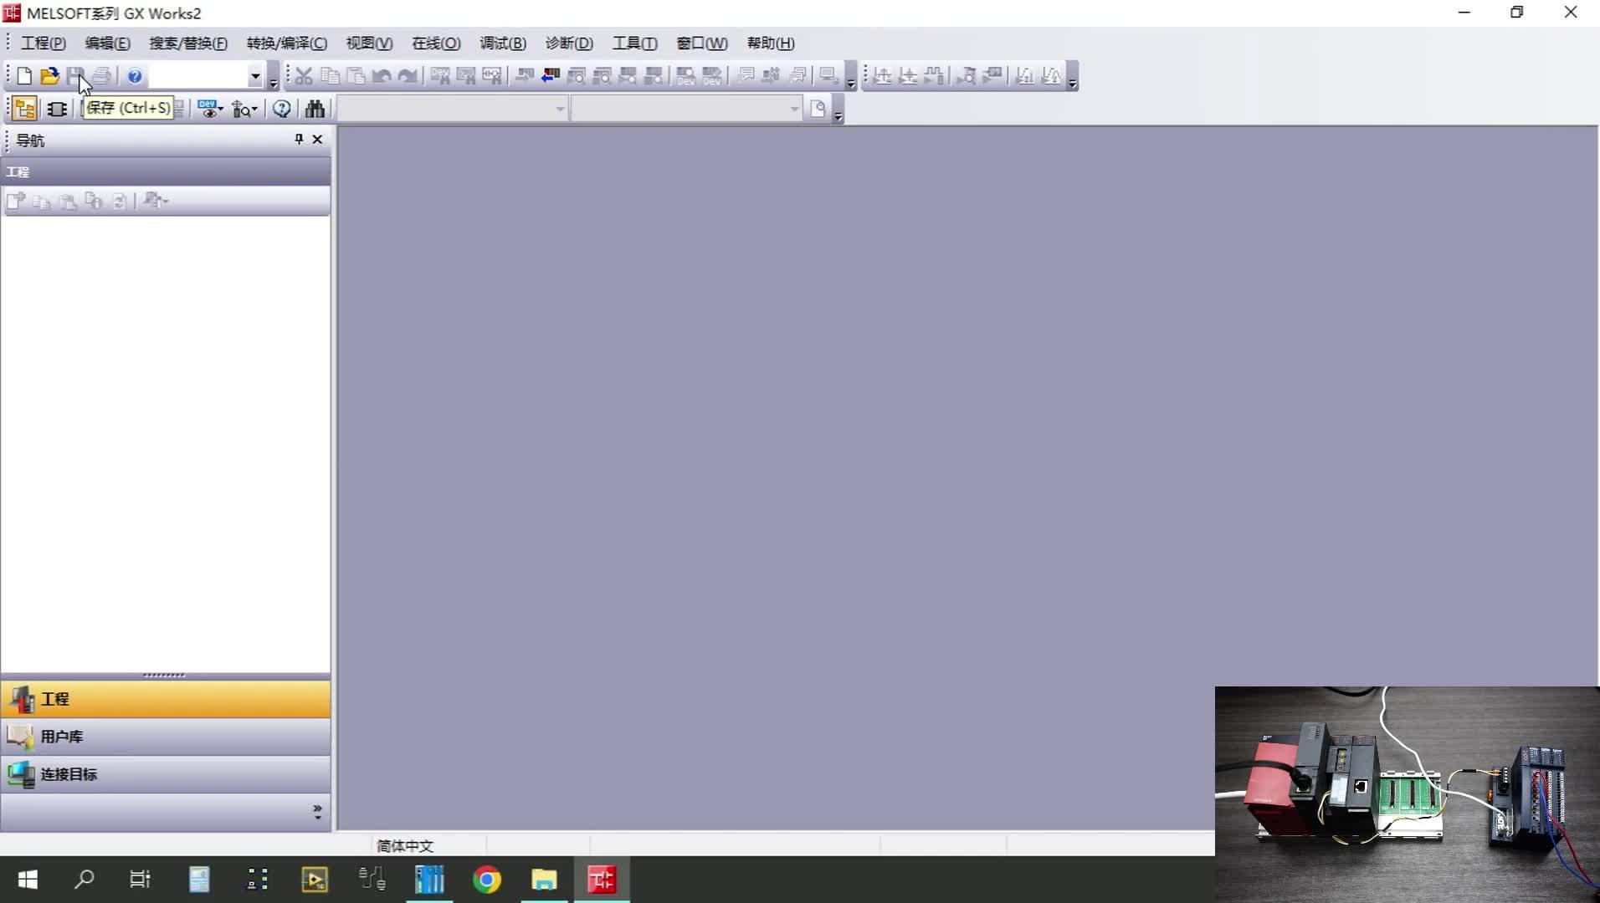Open the 编辑(E) menu
Screen dimensions: 1600x903
tap(107, 43)
